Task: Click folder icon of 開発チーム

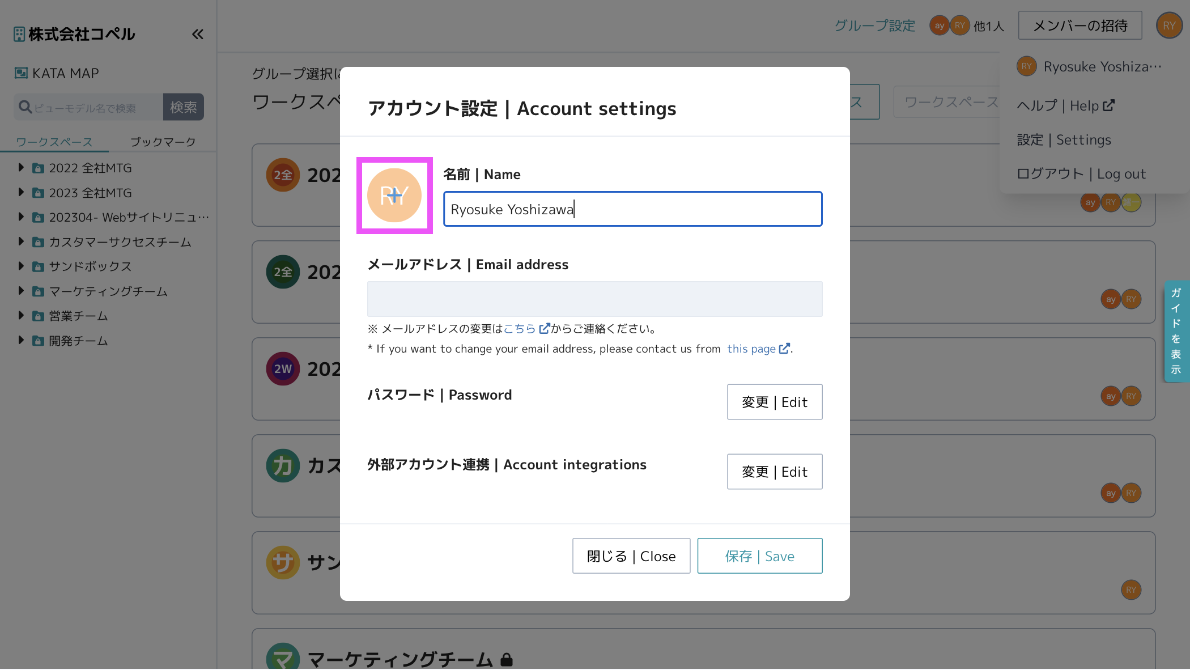Action: click(x=38, y=341)
